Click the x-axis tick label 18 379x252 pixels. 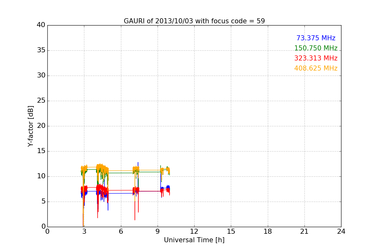(x=268, y=232)
